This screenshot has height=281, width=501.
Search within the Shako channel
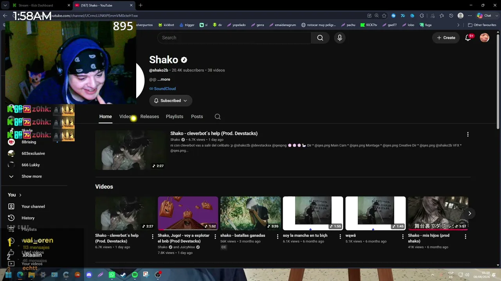coord(218,117)
